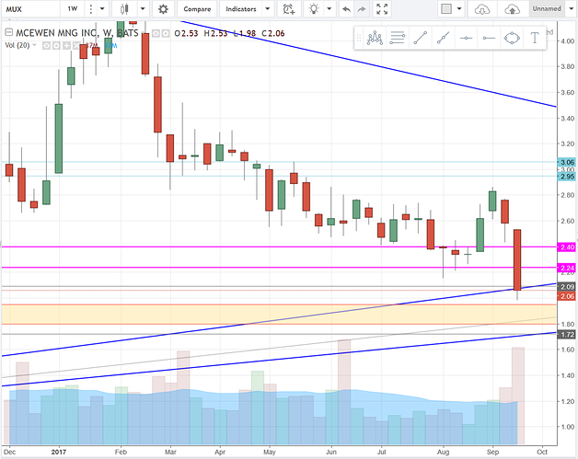
Task: Expand the chart style dropdown arrow
Action: coord(143,9)
